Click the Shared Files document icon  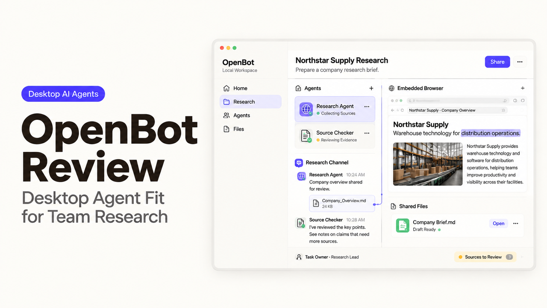click(394, 206)
